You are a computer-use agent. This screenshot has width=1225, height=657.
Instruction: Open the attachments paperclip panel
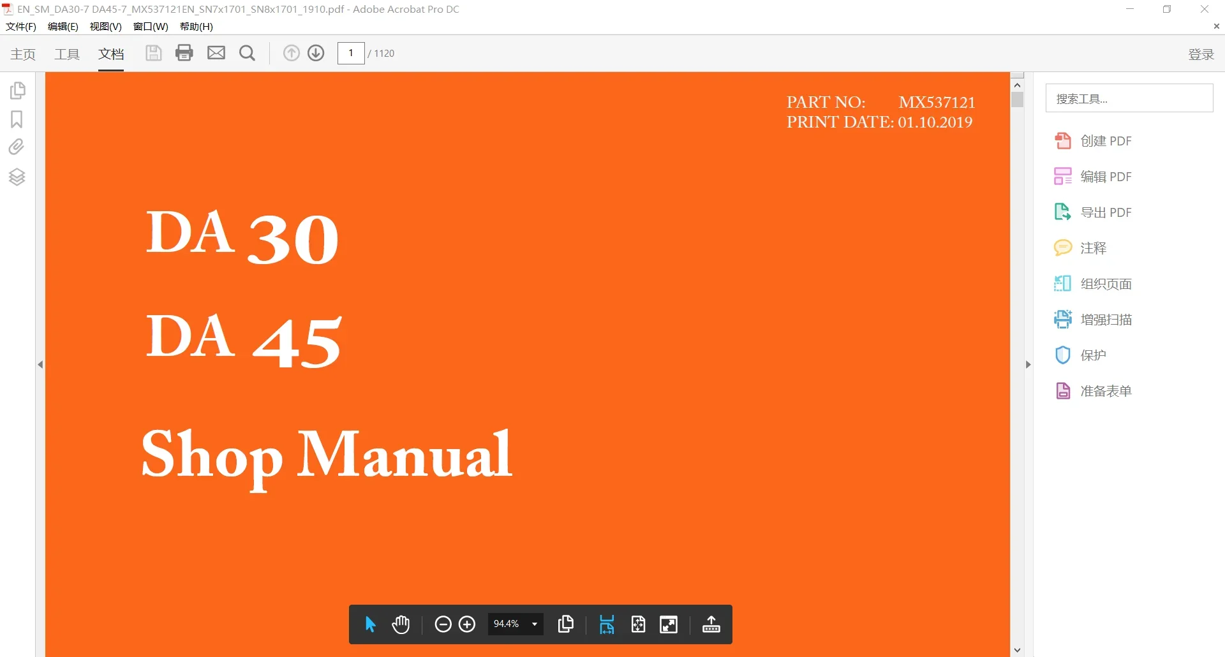pos(17,147)
